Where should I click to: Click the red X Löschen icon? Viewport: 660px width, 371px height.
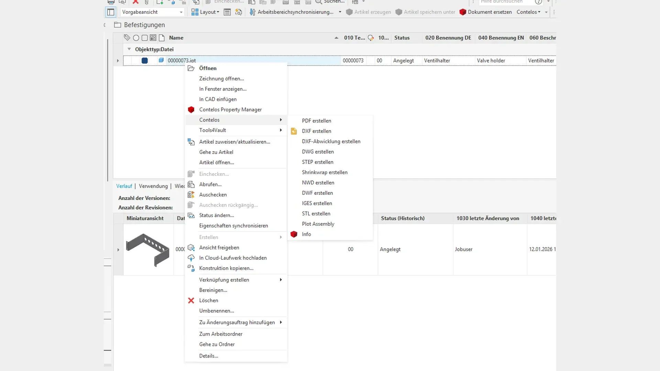click(191, 301)
